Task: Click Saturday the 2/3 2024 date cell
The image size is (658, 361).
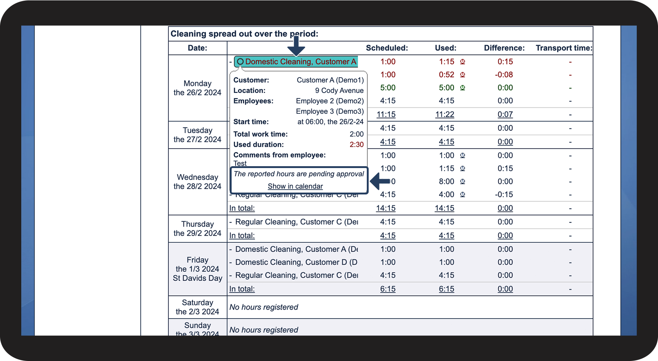Action: [197, 307]
